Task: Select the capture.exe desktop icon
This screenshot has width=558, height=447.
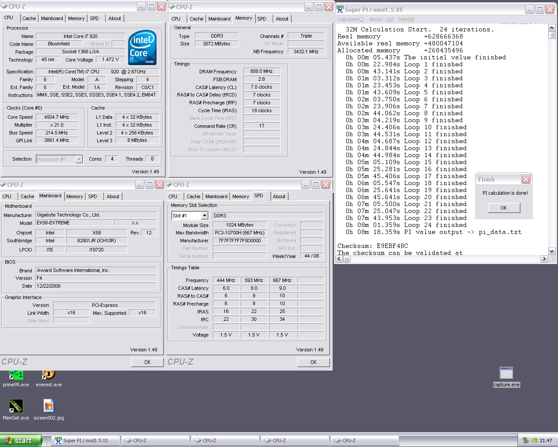Action: coord(506,377)
